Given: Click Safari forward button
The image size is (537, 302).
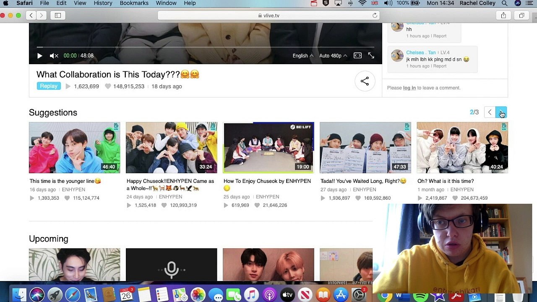Looking at the screenshot, I should (41, 16).
